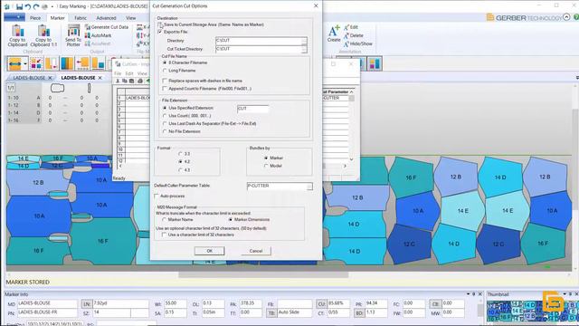This screenshot has width=579, height=326.
Task: Select Bundles by Marker radio button
Action: click(266, 158)
